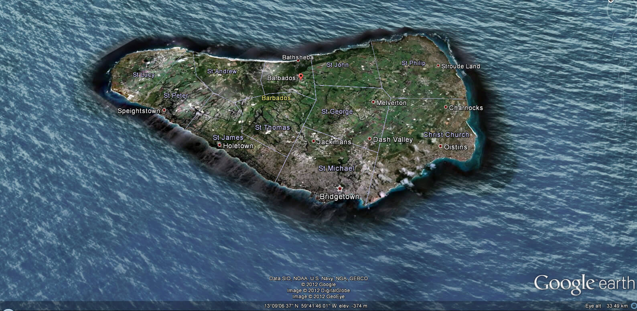Click the Oistins town marker dot
The width and height of the screenshot is (637, 311).
440,146
